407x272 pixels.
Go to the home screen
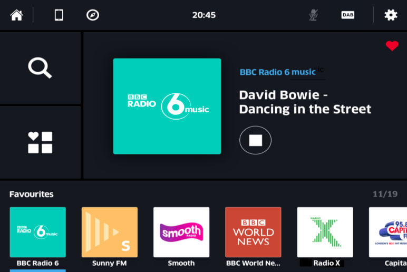coord(17,15)
